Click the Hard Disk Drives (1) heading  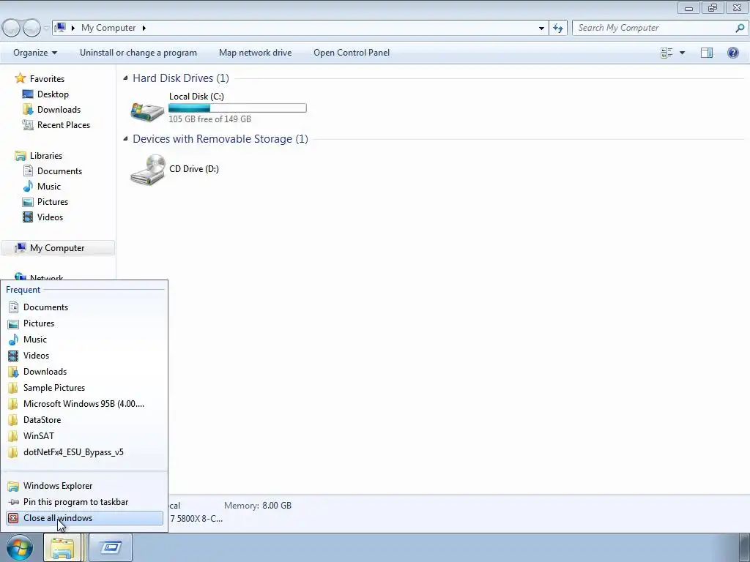(181, 78)
